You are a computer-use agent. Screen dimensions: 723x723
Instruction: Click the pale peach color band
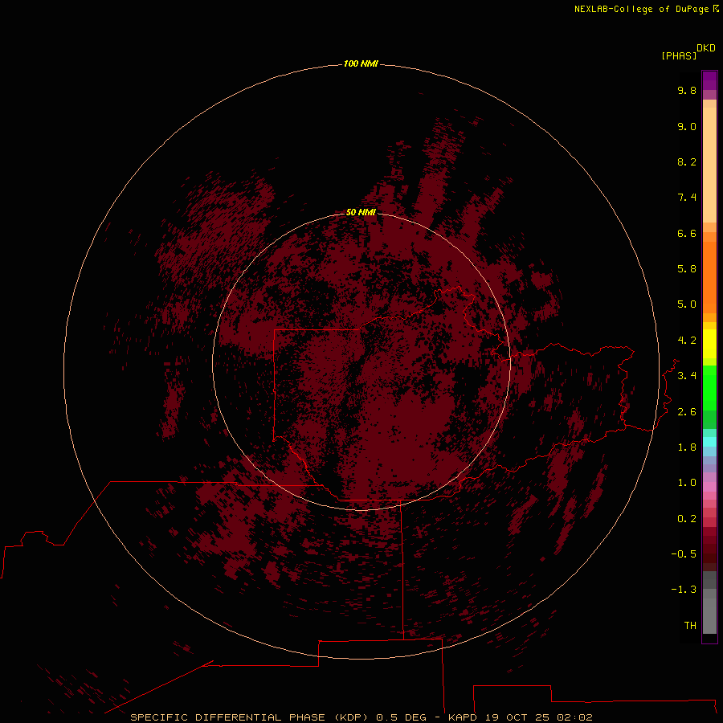[x=709, y=165]
